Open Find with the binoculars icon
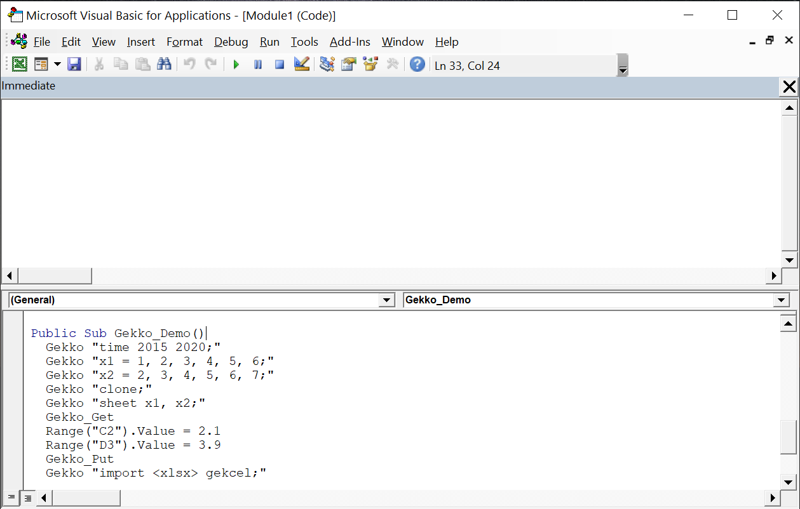800x509 pixels. (x=164, y=64)
